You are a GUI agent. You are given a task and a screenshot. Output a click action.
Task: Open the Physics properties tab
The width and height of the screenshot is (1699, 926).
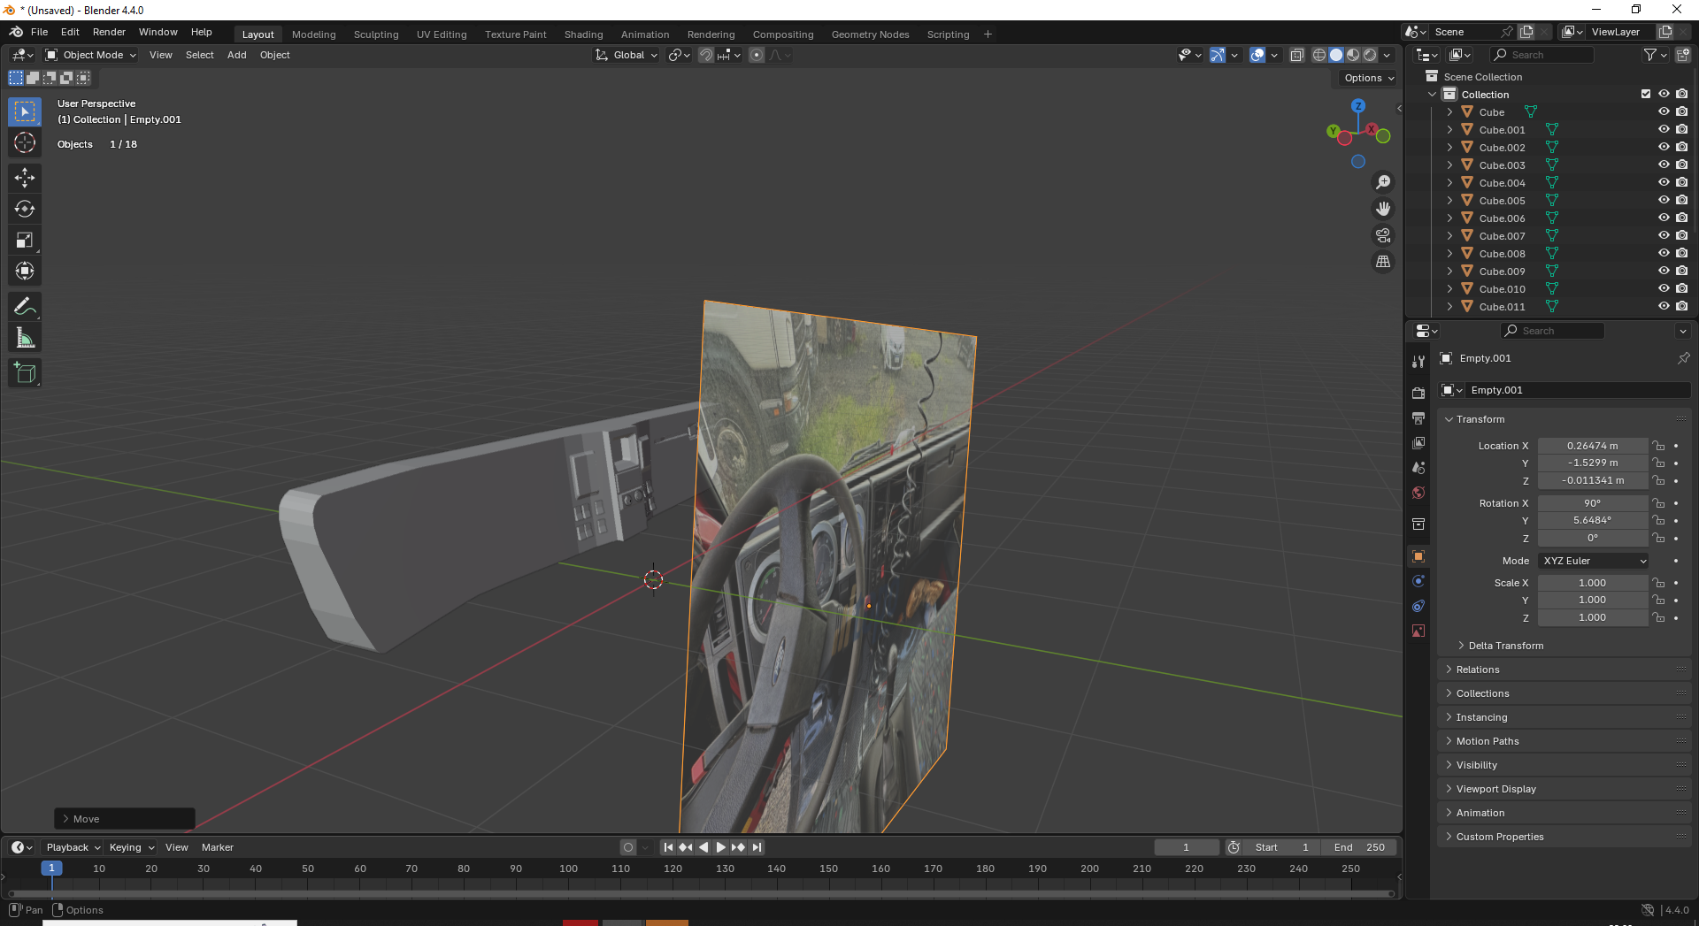(x=1418, y=581)
